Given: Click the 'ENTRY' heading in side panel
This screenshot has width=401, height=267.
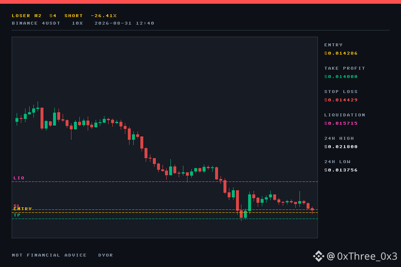Looking at the screenshot, I should click(333, 45).
